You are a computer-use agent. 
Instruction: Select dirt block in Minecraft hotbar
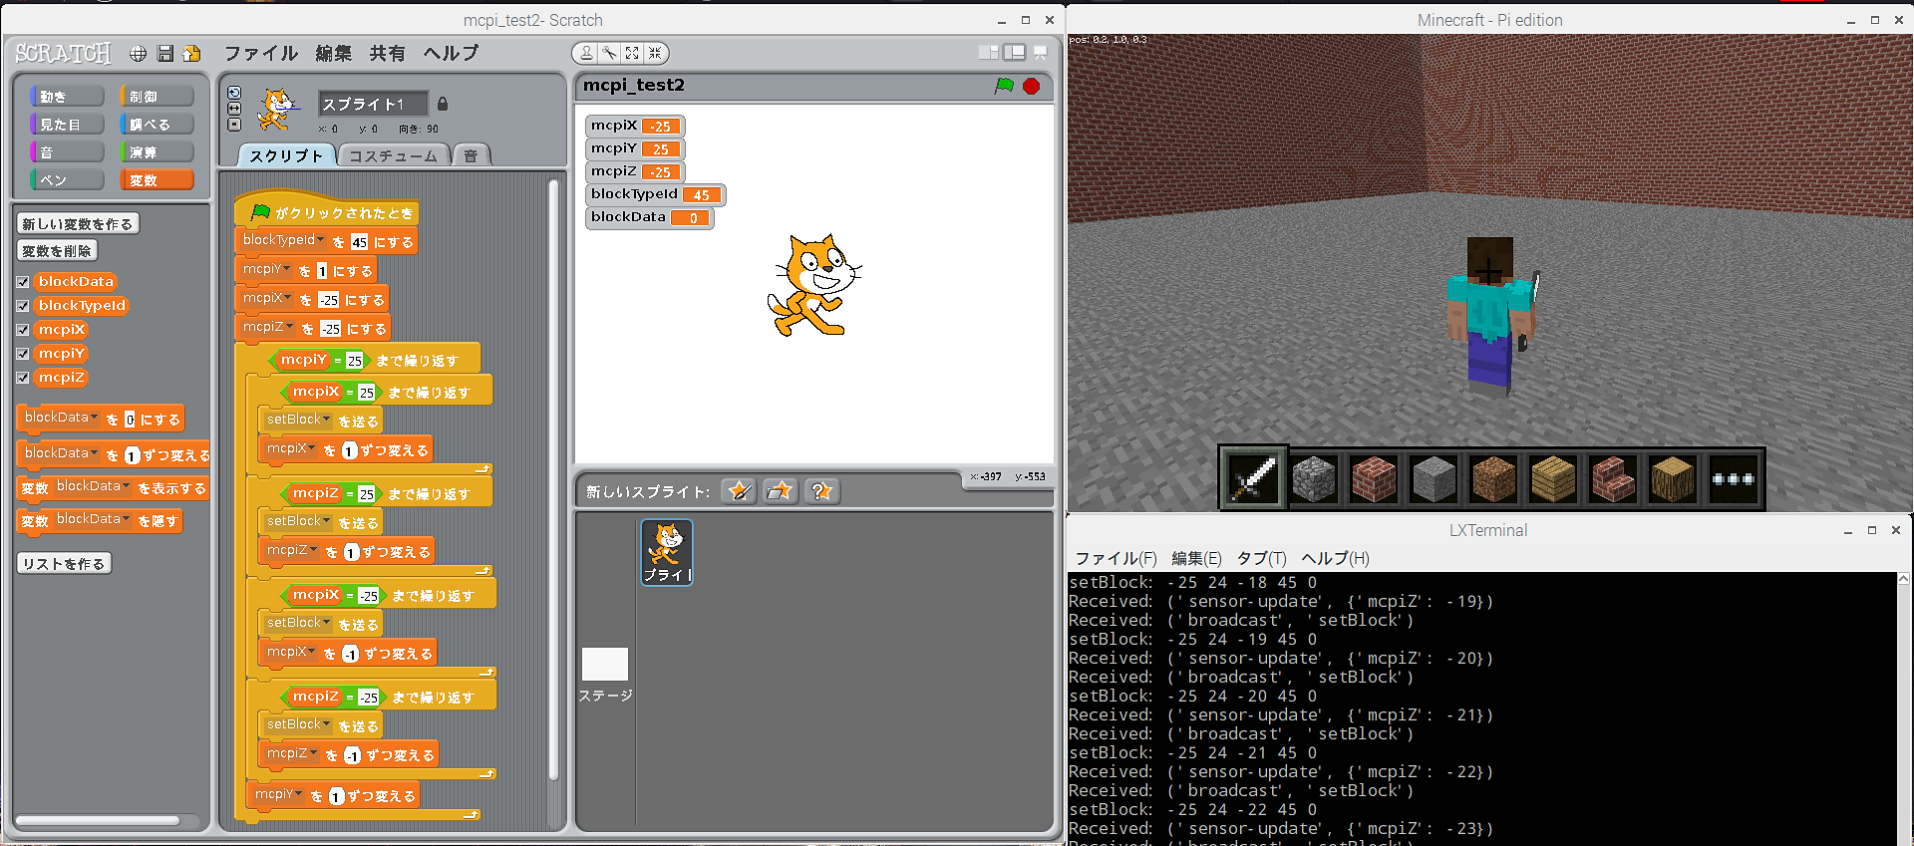1493,479
